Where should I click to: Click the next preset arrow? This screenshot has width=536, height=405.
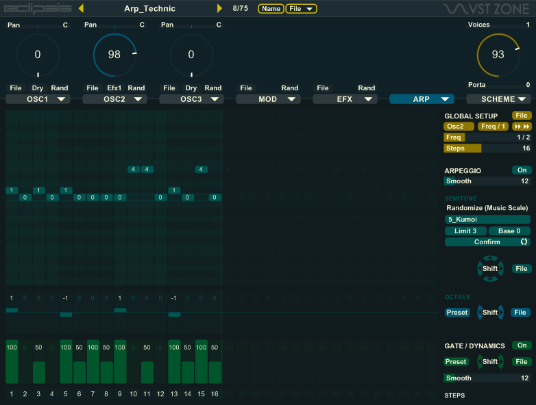(x=220, y=8)
